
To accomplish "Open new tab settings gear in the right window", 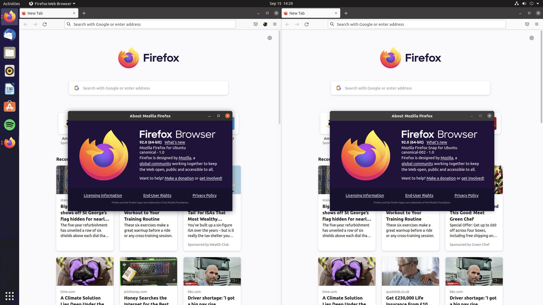I will 532,38.
